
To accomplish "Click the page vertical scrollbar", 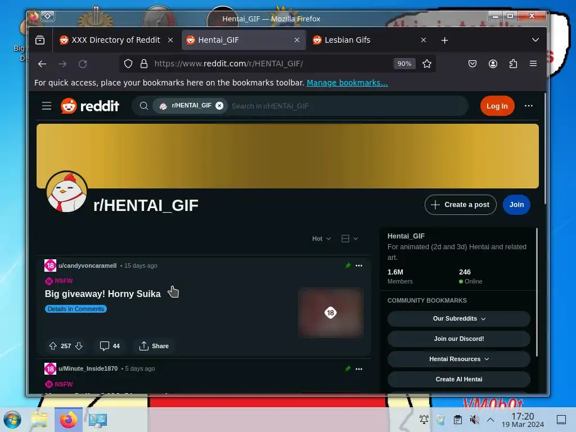I will point(544,148).
